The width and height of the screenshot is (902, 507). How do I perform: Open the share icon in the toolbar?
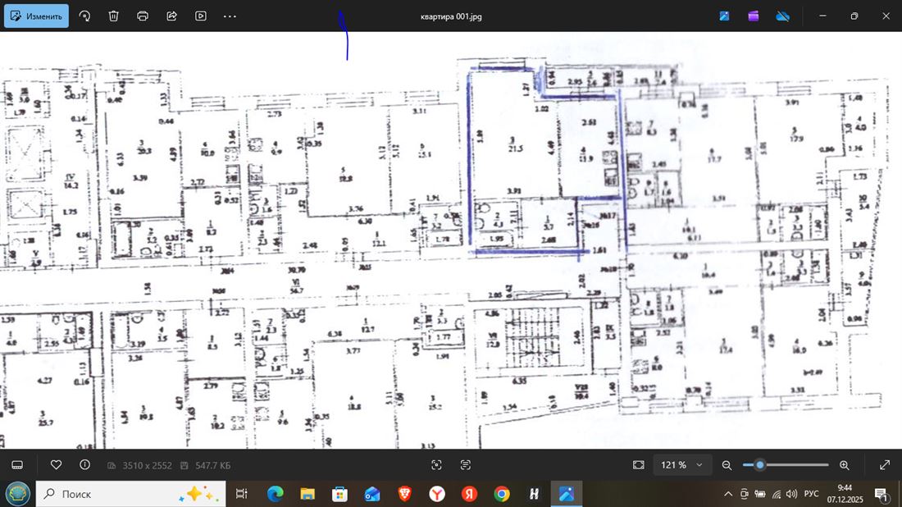click(x=171, y=16)
